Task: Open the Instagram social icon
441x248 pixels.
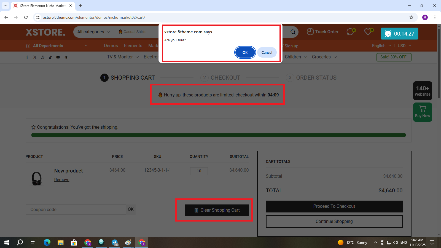Action: point(42,57)
